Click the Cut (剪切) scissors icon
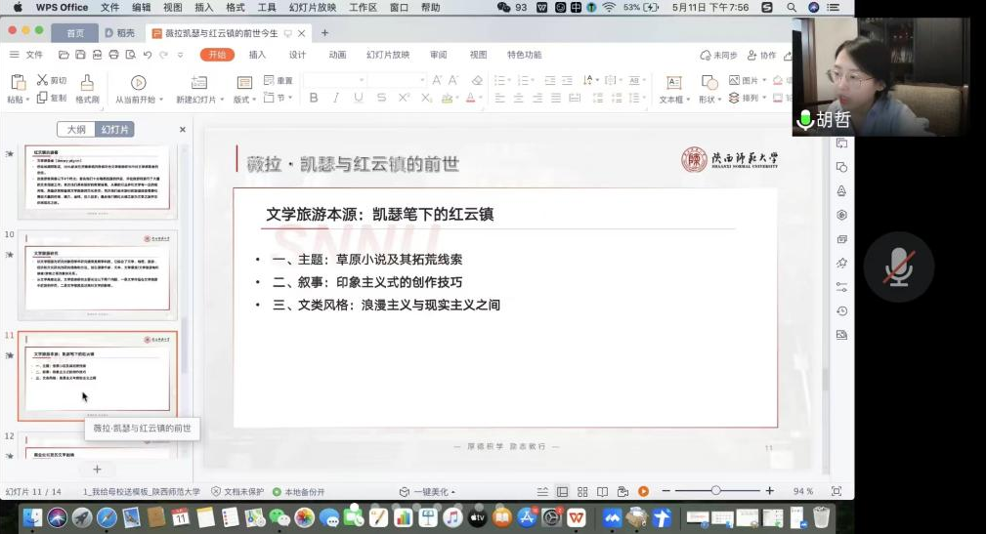The image size is (987, 534). point(44,80)
